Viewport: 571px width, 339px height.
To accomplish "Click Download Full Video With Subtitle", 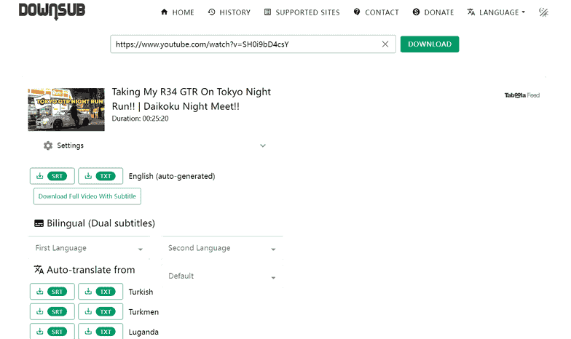I will (x=87, y=196).
